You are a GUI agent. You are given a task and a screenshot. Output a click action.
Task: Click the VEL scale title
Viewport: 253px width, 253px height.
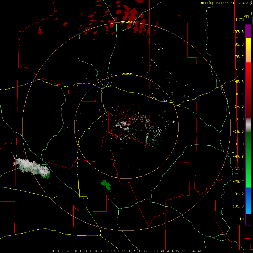click(x=247, y=17)
